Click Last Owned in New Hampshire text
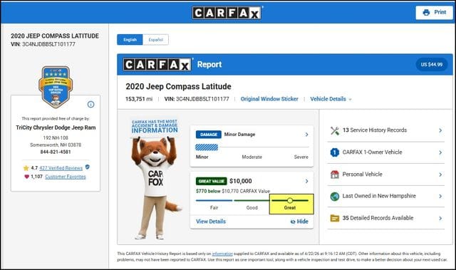This screenshot has width=456, height=270. click(379, 196)
